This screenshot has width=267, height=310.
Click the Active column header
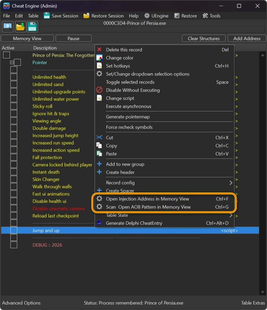(8, 48)
